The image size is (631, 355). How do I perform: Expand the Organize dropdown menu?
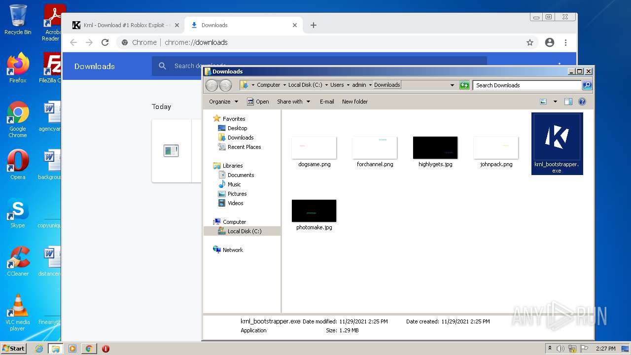pos(223,102)
